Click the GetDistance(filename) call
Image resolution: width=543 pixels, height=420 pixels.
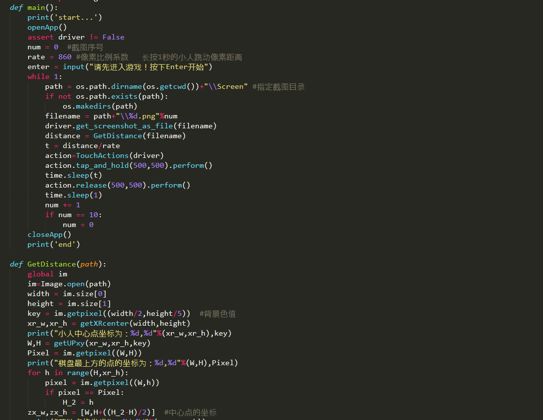click(x=140, y=136)
